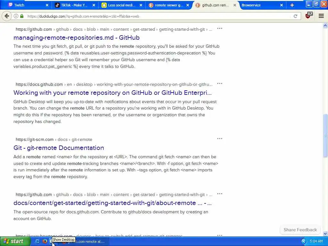Launch Firefox from quick launch bar
Screen dimensions: 328x246
pos(45,241)
